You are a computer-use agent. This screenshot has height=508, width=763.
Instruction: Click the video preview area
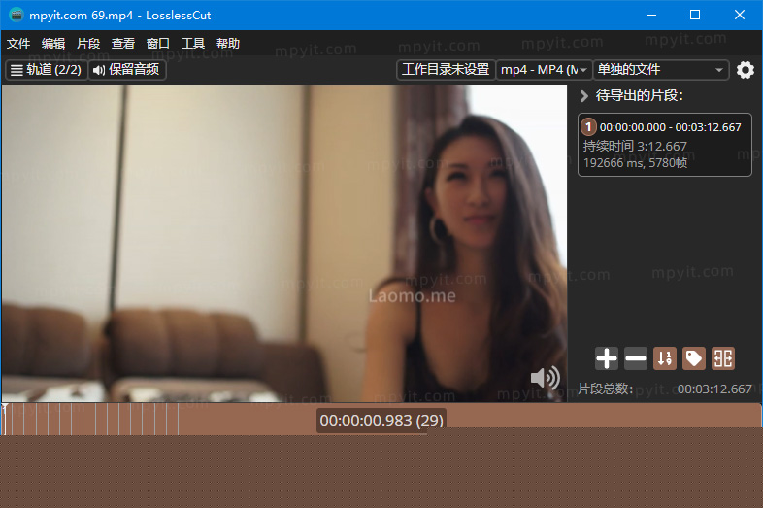tap(284, 244)
